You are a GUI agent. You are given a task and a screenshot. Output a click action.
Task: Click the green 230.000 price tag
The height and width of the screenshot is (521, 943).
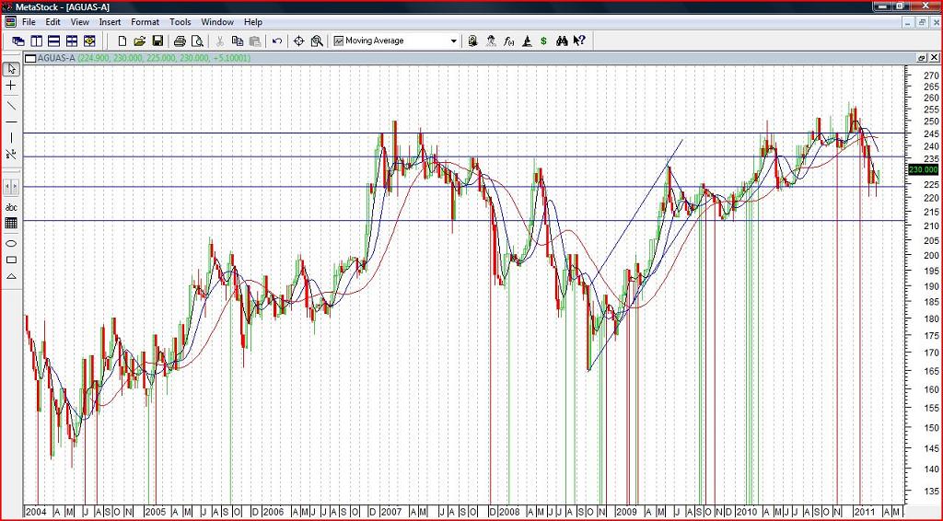point(923,170)
